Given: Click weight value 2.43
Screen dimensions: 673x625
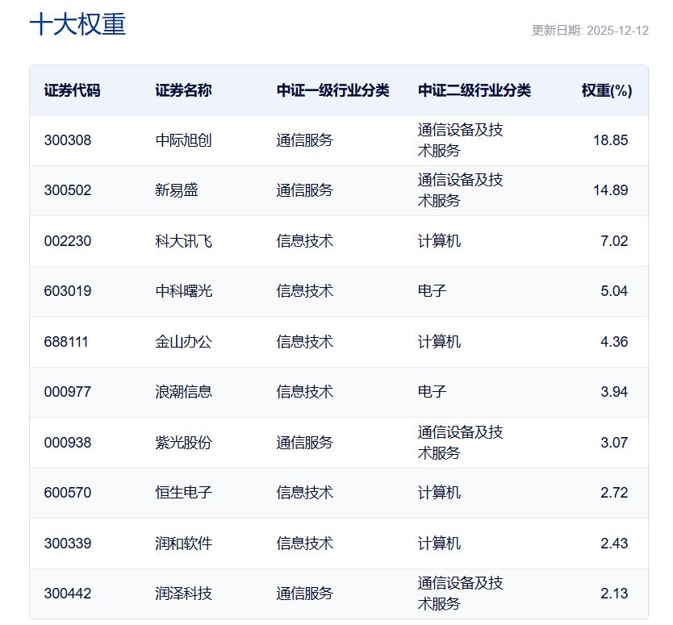Looking at the screenshot, I should (x=614, y=544).
